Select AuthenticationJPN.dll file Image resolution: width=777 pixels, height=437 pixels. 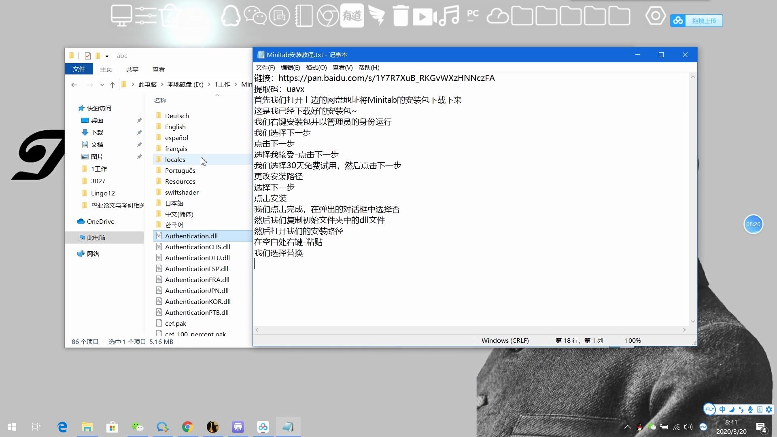[196, 290]
